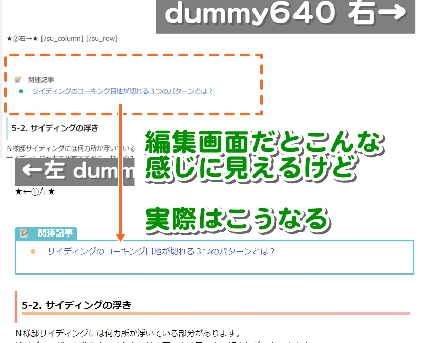The height and width of the screenshot is (343, 423).
Task: Click the shortcode text [/su_column] [/su_row]
Action: pos(79,39)
